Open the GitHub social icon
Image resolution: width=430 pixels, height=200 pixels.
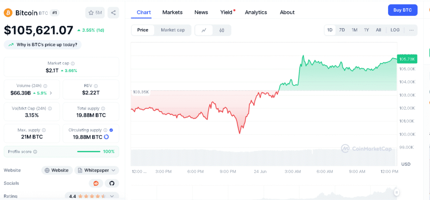(112, 183)
